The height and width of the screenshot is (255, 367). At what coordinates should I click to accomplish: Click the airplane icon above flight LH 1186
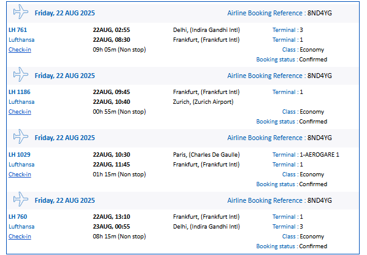tap(21, 74)
